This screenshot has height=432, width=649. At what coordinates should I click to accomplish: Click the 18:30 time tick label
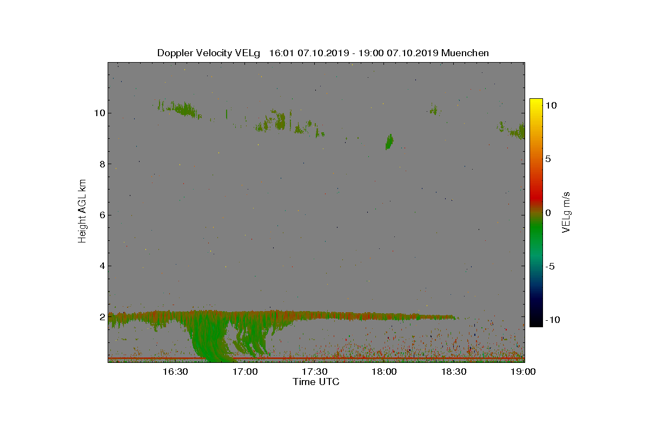454,372
